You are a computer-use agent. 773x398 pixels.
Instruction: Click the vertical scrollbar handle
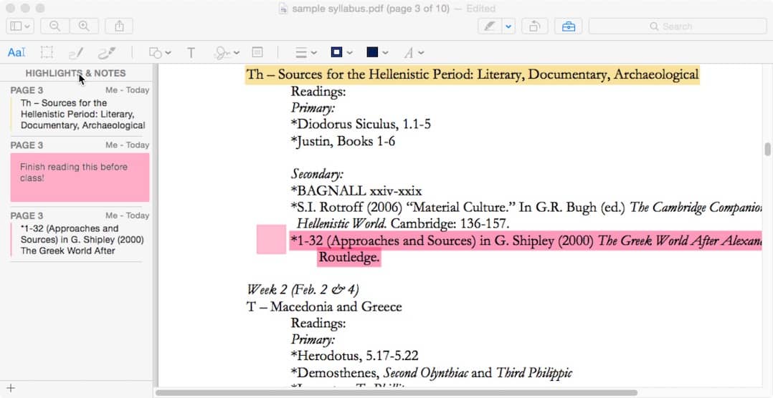[x=767, y=150]
